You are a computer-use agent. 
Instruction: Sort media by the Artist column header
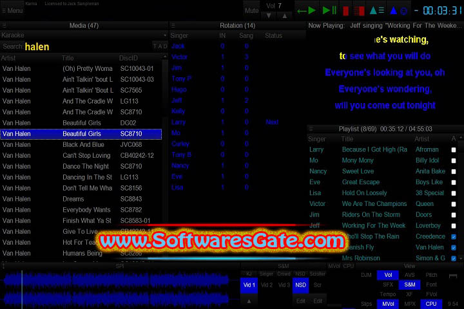coord(8,58)
